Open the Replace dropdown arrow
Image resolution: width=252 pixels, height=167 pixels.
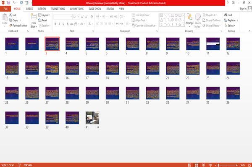[x=238, y=21]
